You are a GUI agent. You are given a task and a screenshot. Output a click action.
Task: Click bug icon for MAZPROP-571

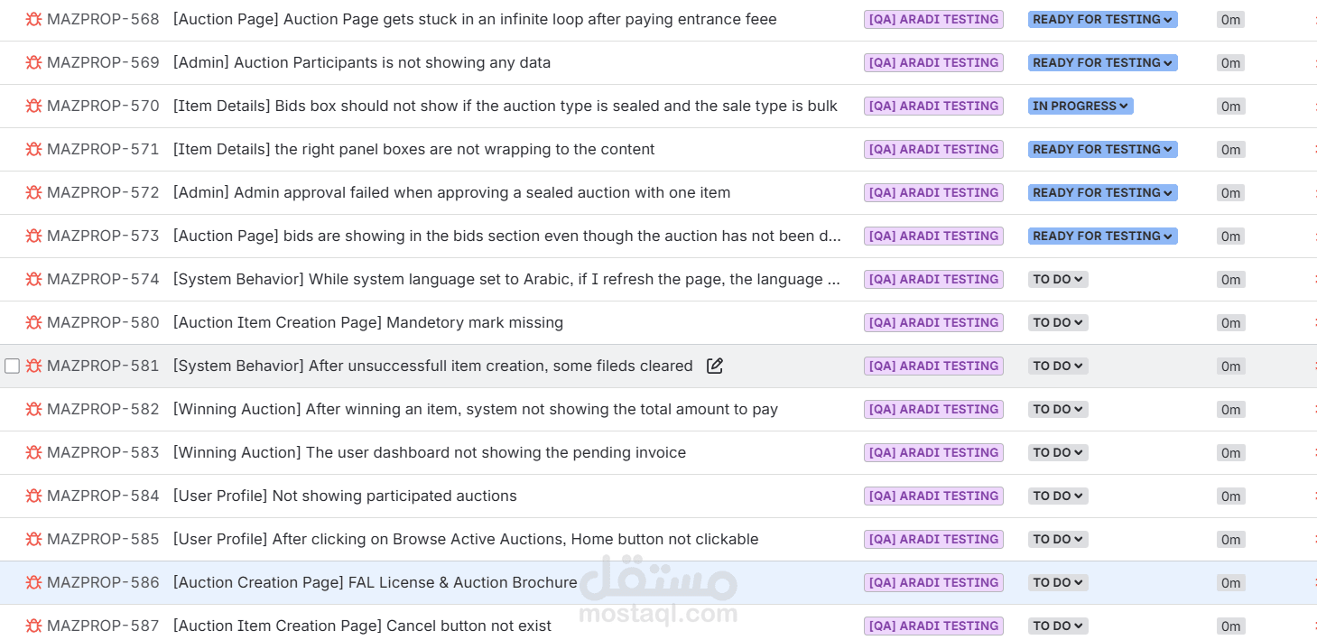coord(34,149)
